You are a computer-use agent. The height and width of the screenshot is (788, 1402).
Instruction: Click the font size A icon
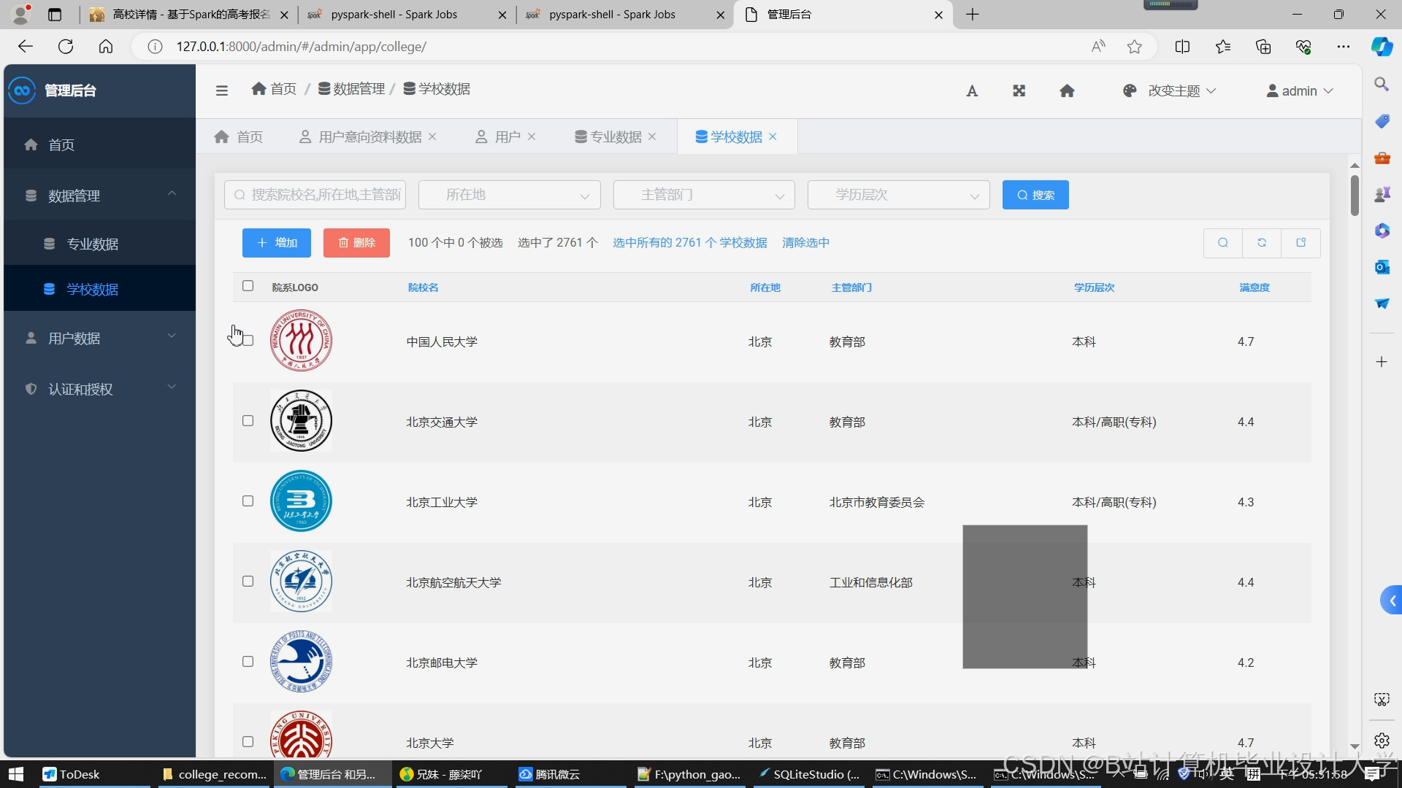coord(972,91)
